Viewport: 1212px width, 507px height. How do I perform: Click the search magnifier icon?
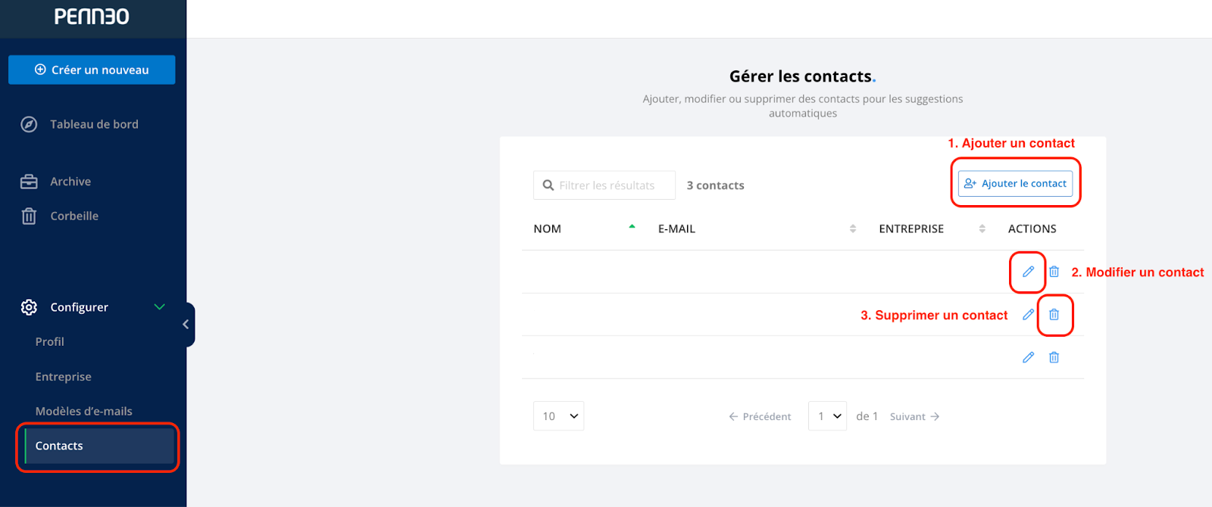point(548,185)
